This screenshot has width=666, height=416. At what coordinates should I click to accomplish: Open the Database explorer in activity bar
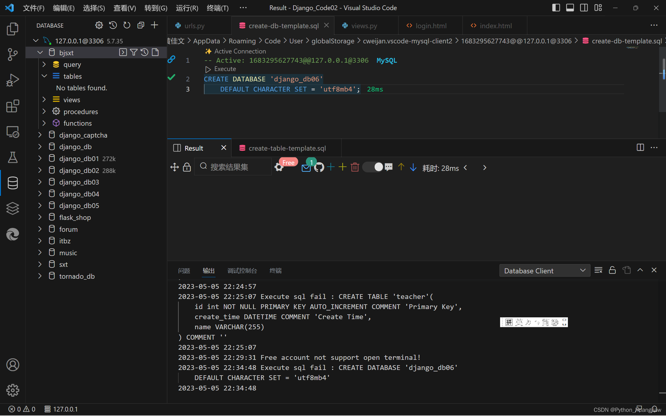click(x=12, y=183)
